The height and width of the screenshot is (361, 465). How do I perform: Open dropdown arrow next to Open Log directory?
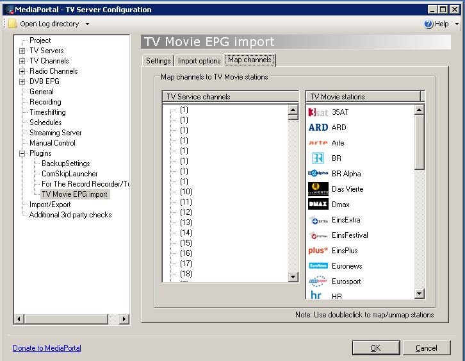[87, 24]
